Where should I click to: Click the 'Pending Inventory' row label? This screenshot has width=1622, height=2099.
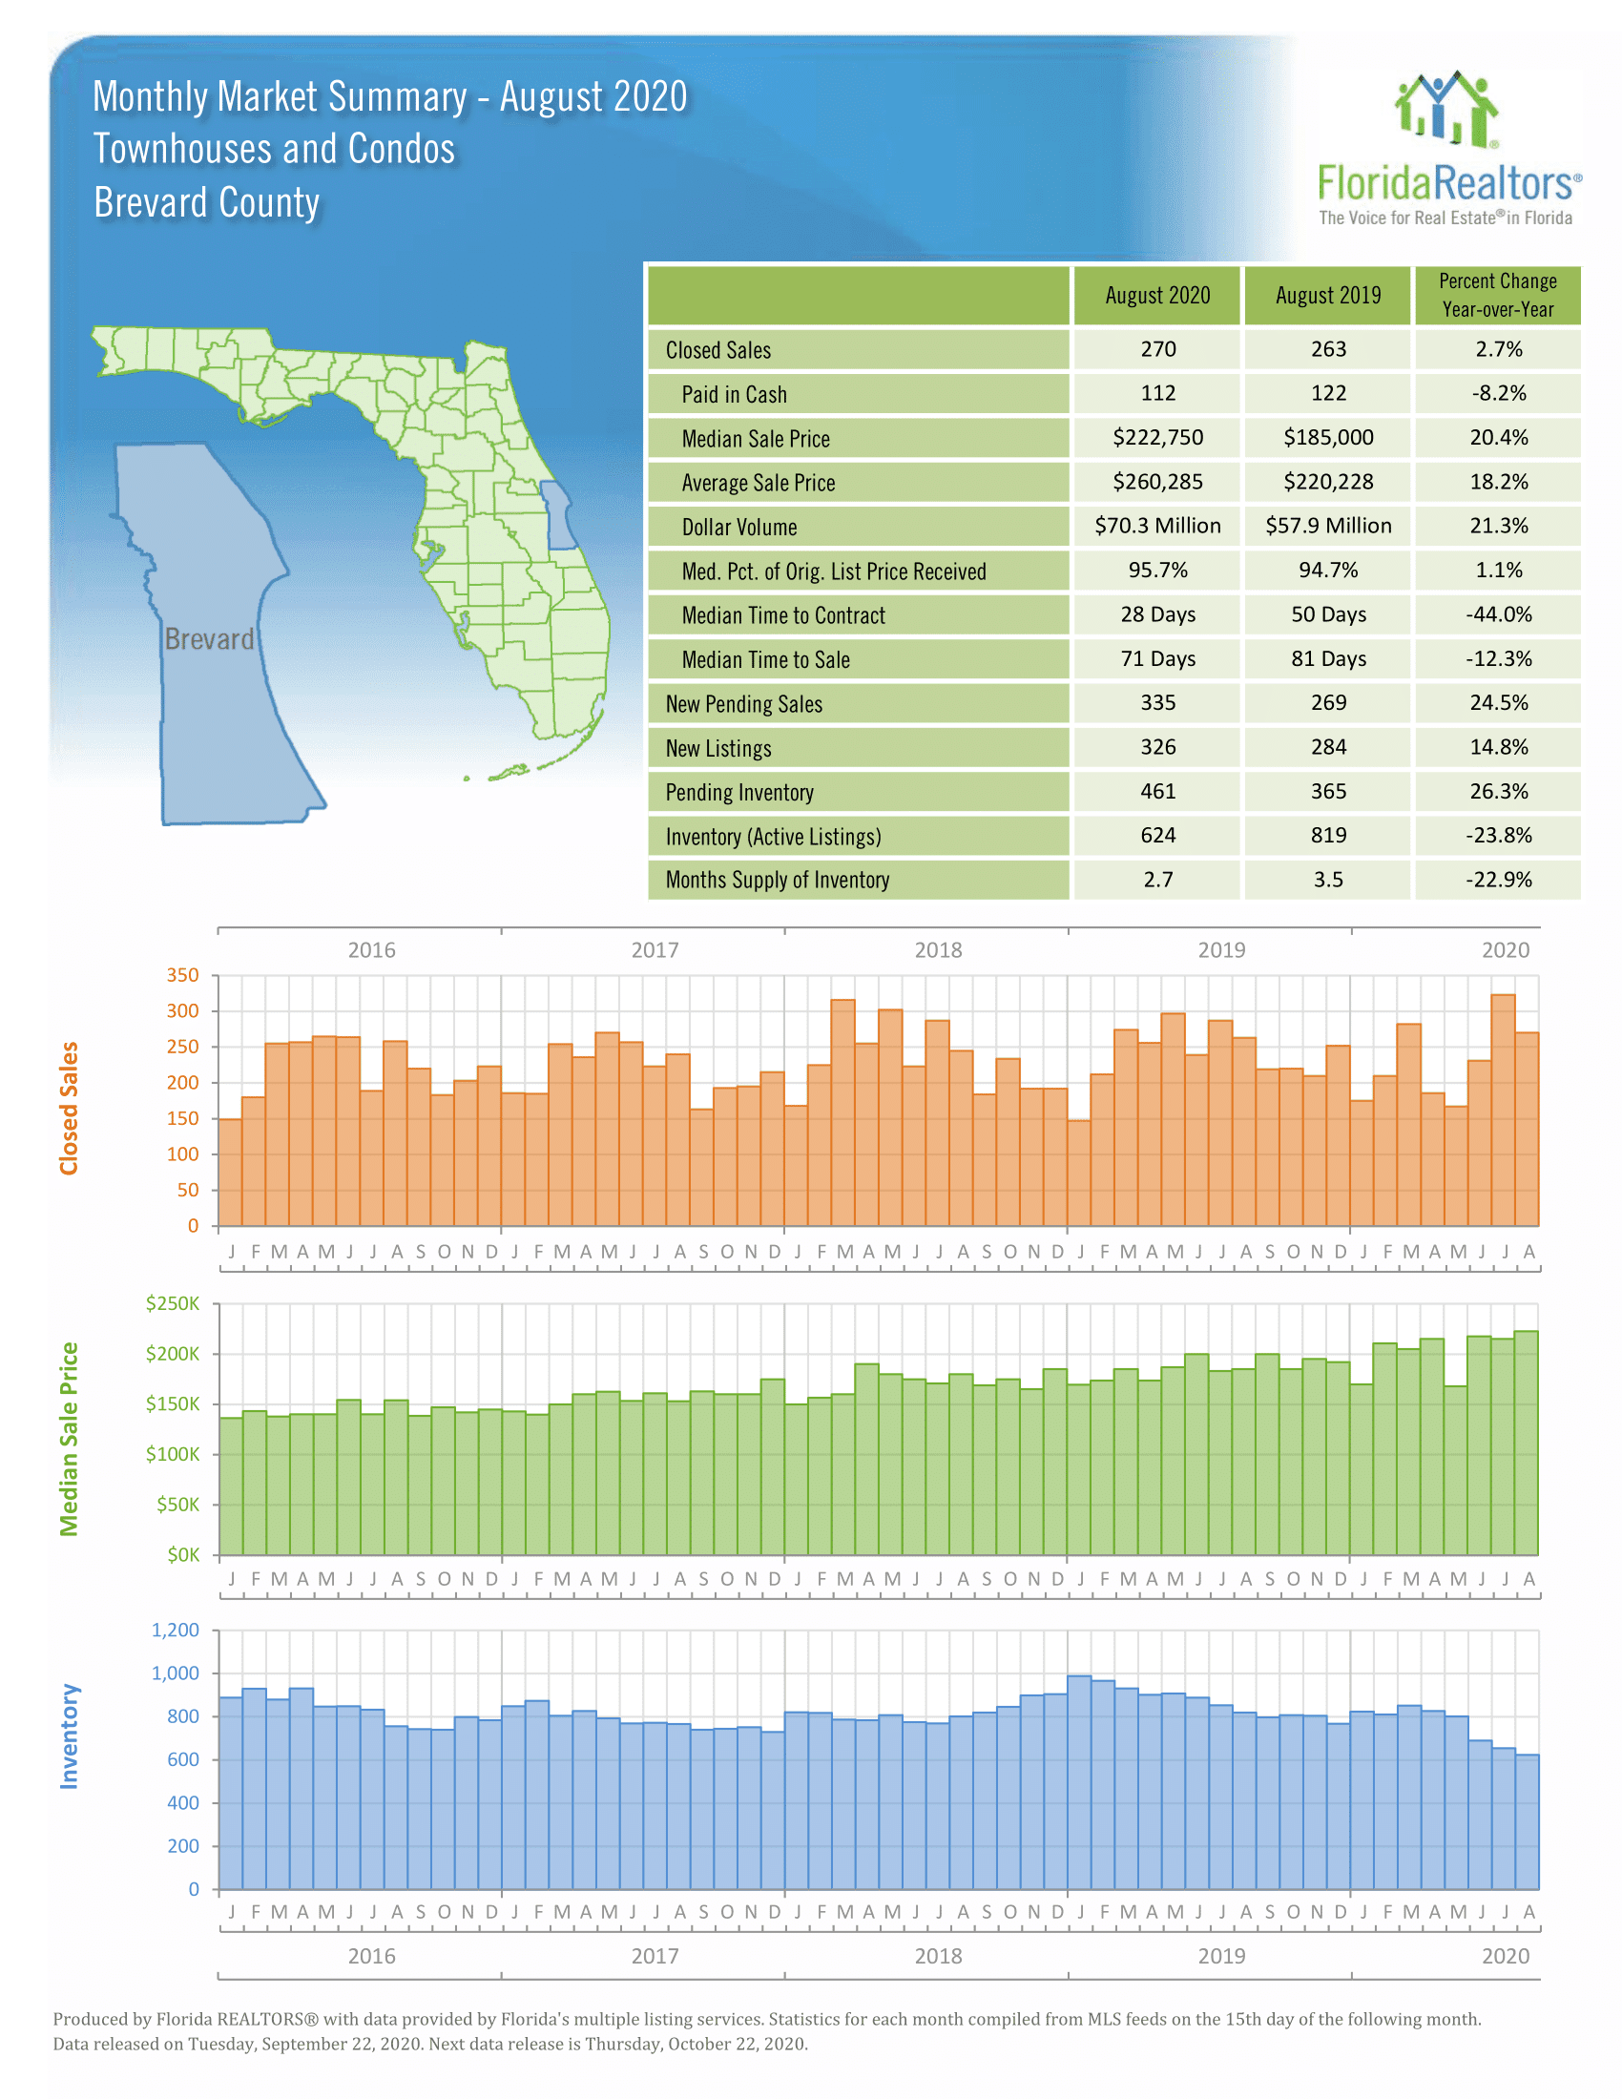point(738,792)
